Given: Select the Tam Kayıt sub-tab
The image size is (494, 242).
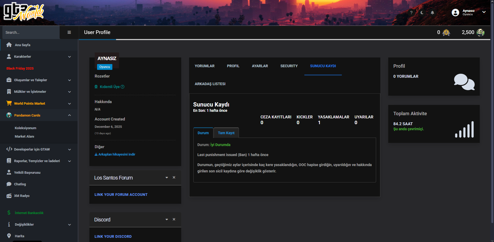Looking at the screenshot, I should (x=226, y=133).
